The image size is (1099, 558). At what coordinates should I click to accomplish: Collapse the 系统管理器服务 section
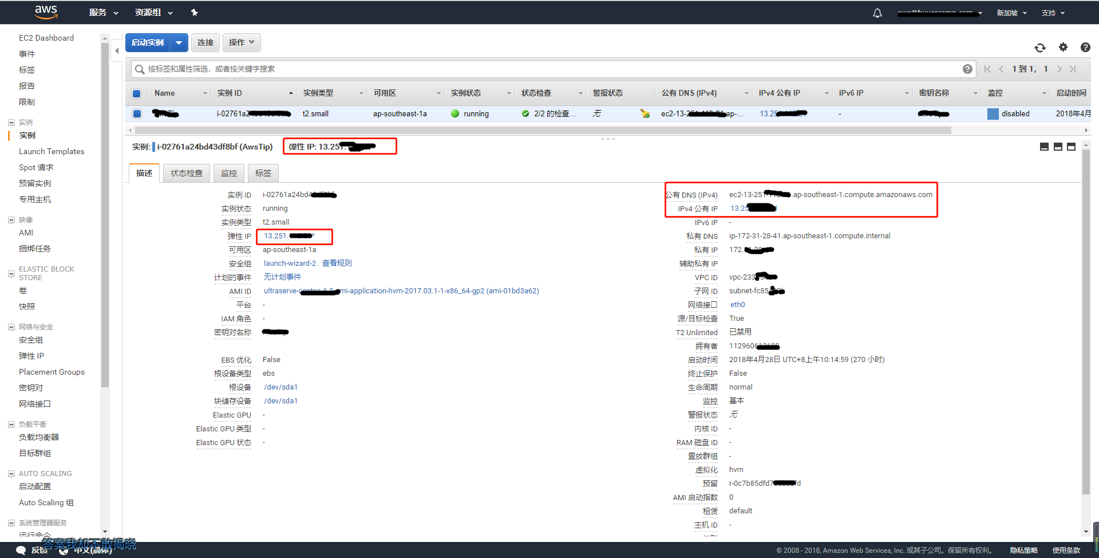pyautogui.click(x=11, y=522)
